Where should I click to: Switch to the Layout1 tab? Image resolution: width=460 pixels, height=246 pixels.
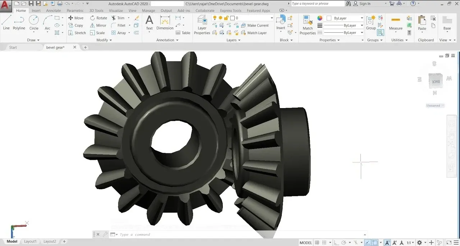click(x=30, y=241)
